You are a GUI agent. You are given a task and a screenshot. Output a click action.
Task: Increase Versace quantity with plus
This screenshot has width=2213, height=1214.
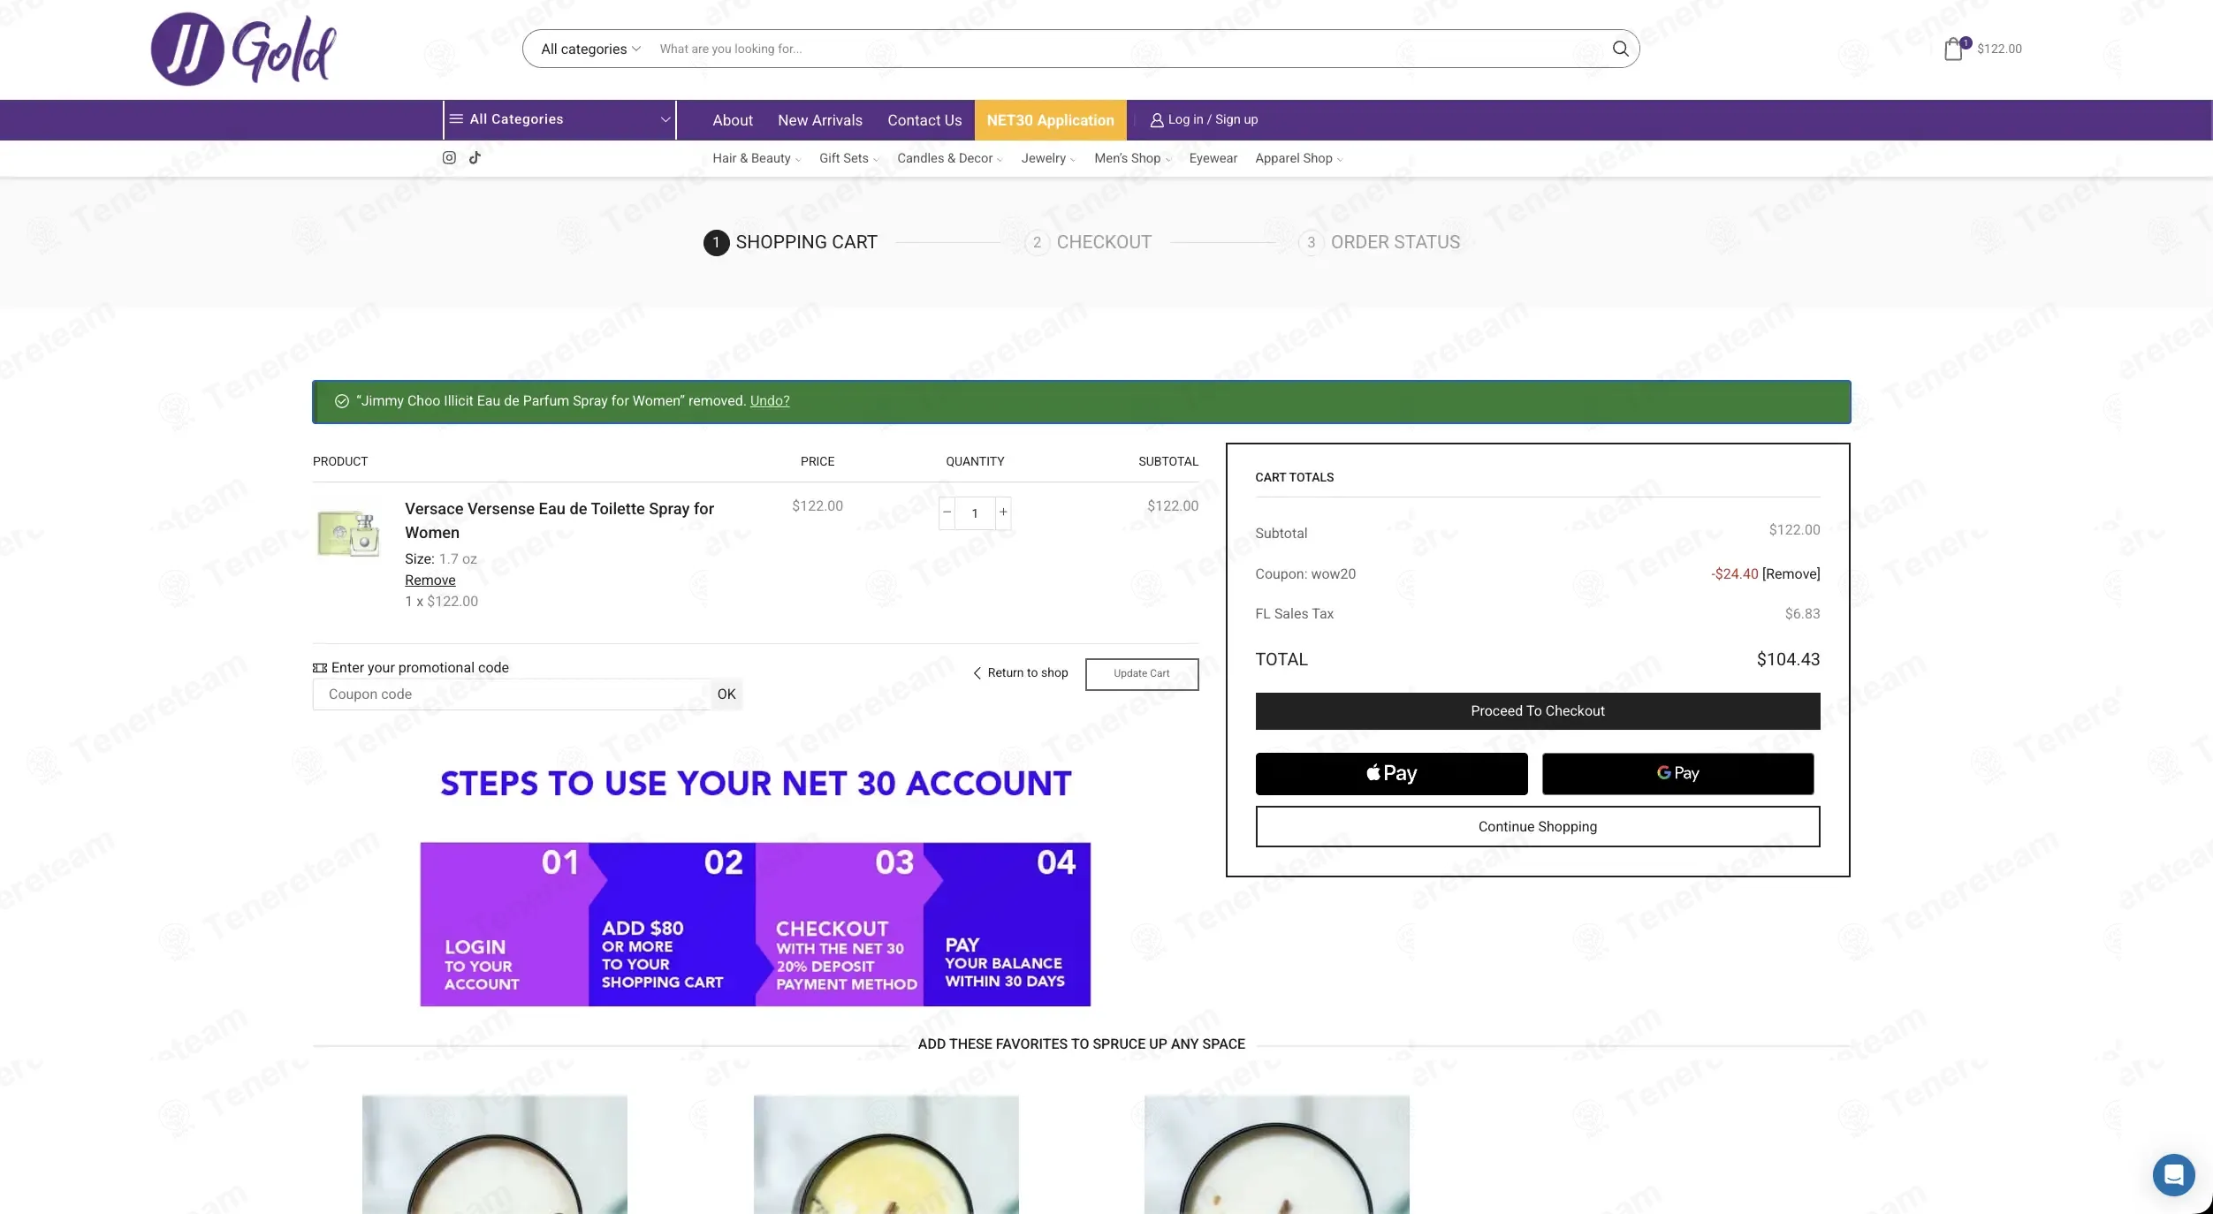click(x=1003, y=512)
